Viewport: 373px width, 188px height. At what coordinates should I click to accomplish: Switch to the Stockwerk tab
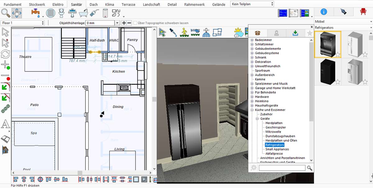click(37, 4)
